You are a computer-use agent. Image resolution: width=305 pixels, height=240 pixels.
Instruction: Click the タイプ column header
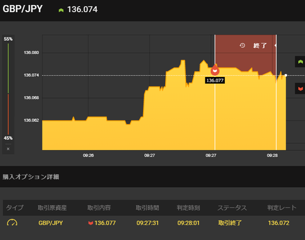coord(15,208)
